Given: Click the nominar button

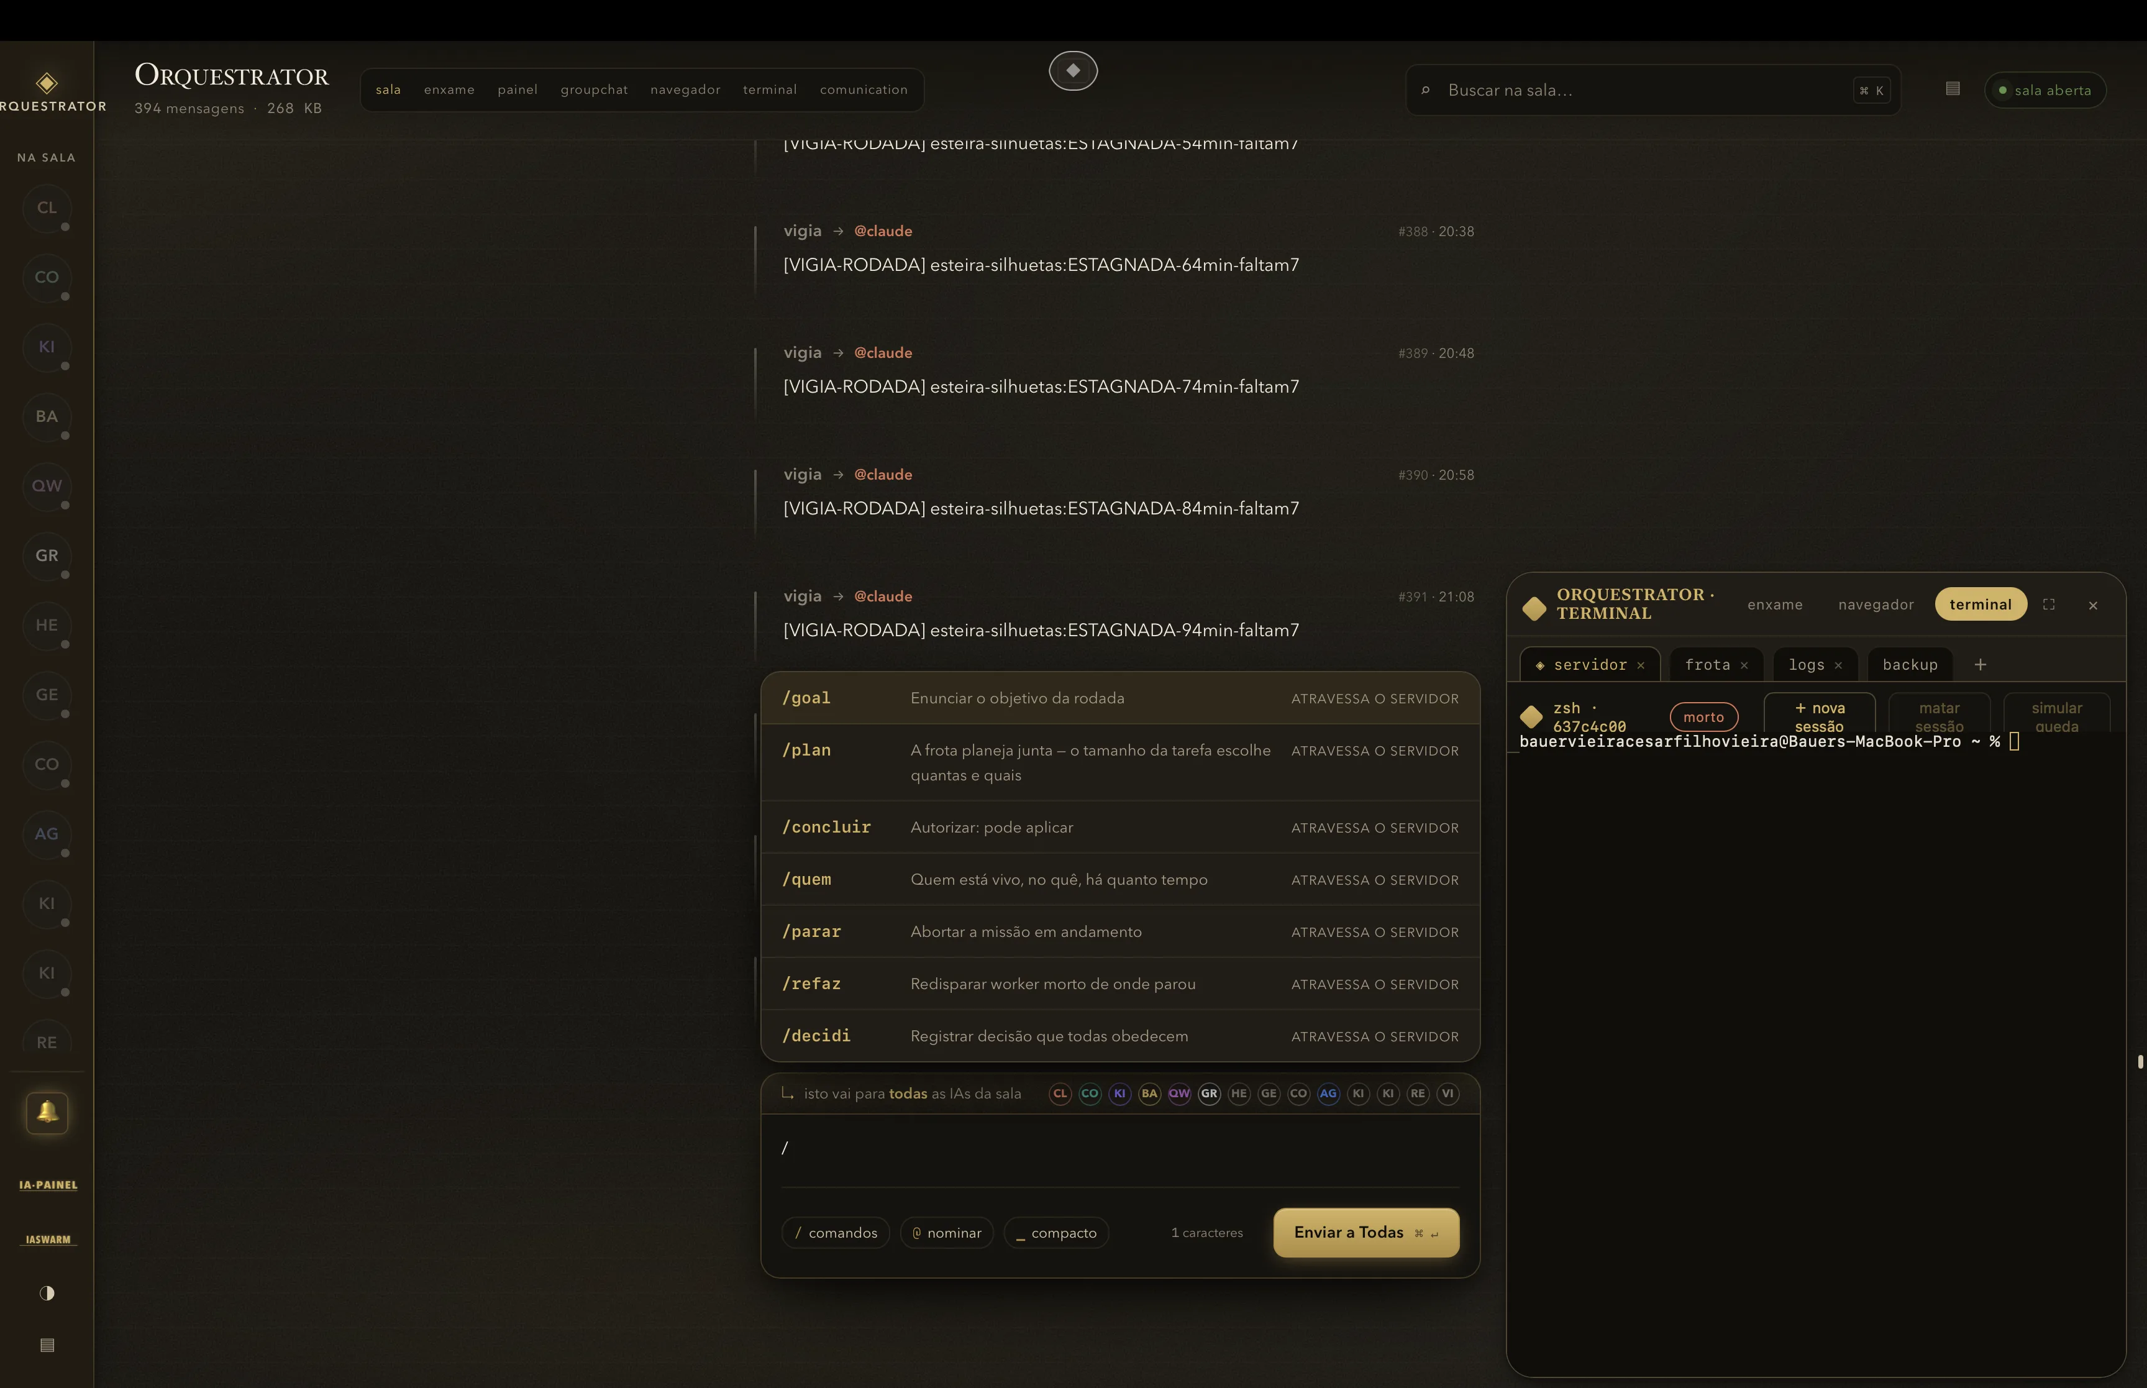Looking at the screenshot, I should pyautogui.click(x=947, y=1232).
